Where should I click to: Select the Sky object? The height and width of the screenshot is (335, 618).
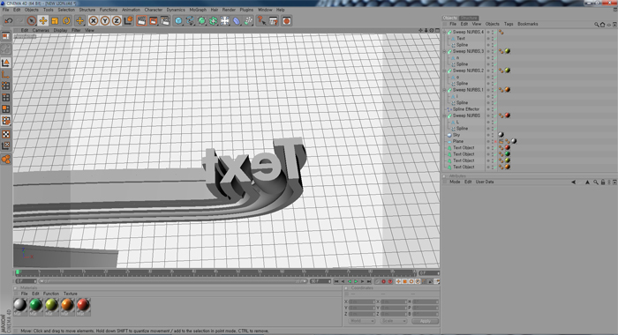point(456,135)
